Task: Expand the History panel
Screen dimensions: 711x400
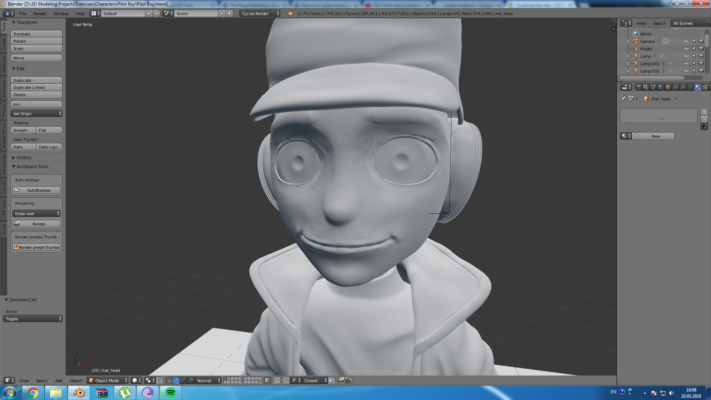Action: pyautogui.click(x=24, y=157)
